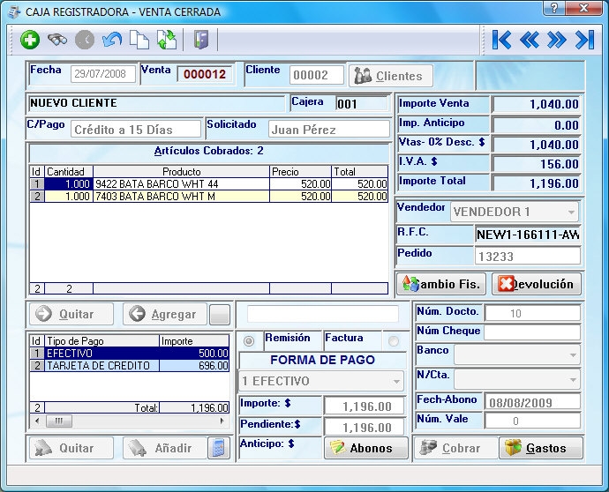Click the Quitar article button with arrow
609x492 pixels.
pyautogui.click(x=71, y=314)
